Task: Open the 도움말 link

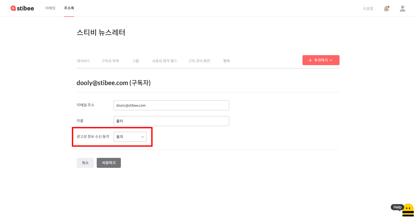Action: pyautogui.click(x=368, y=9)
